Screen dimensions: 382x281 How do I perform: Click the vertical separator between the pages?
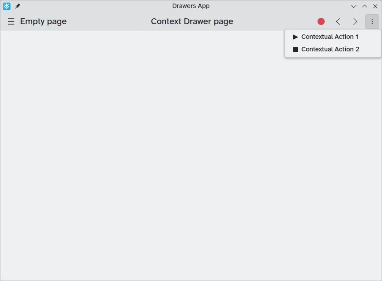point(144,155)
